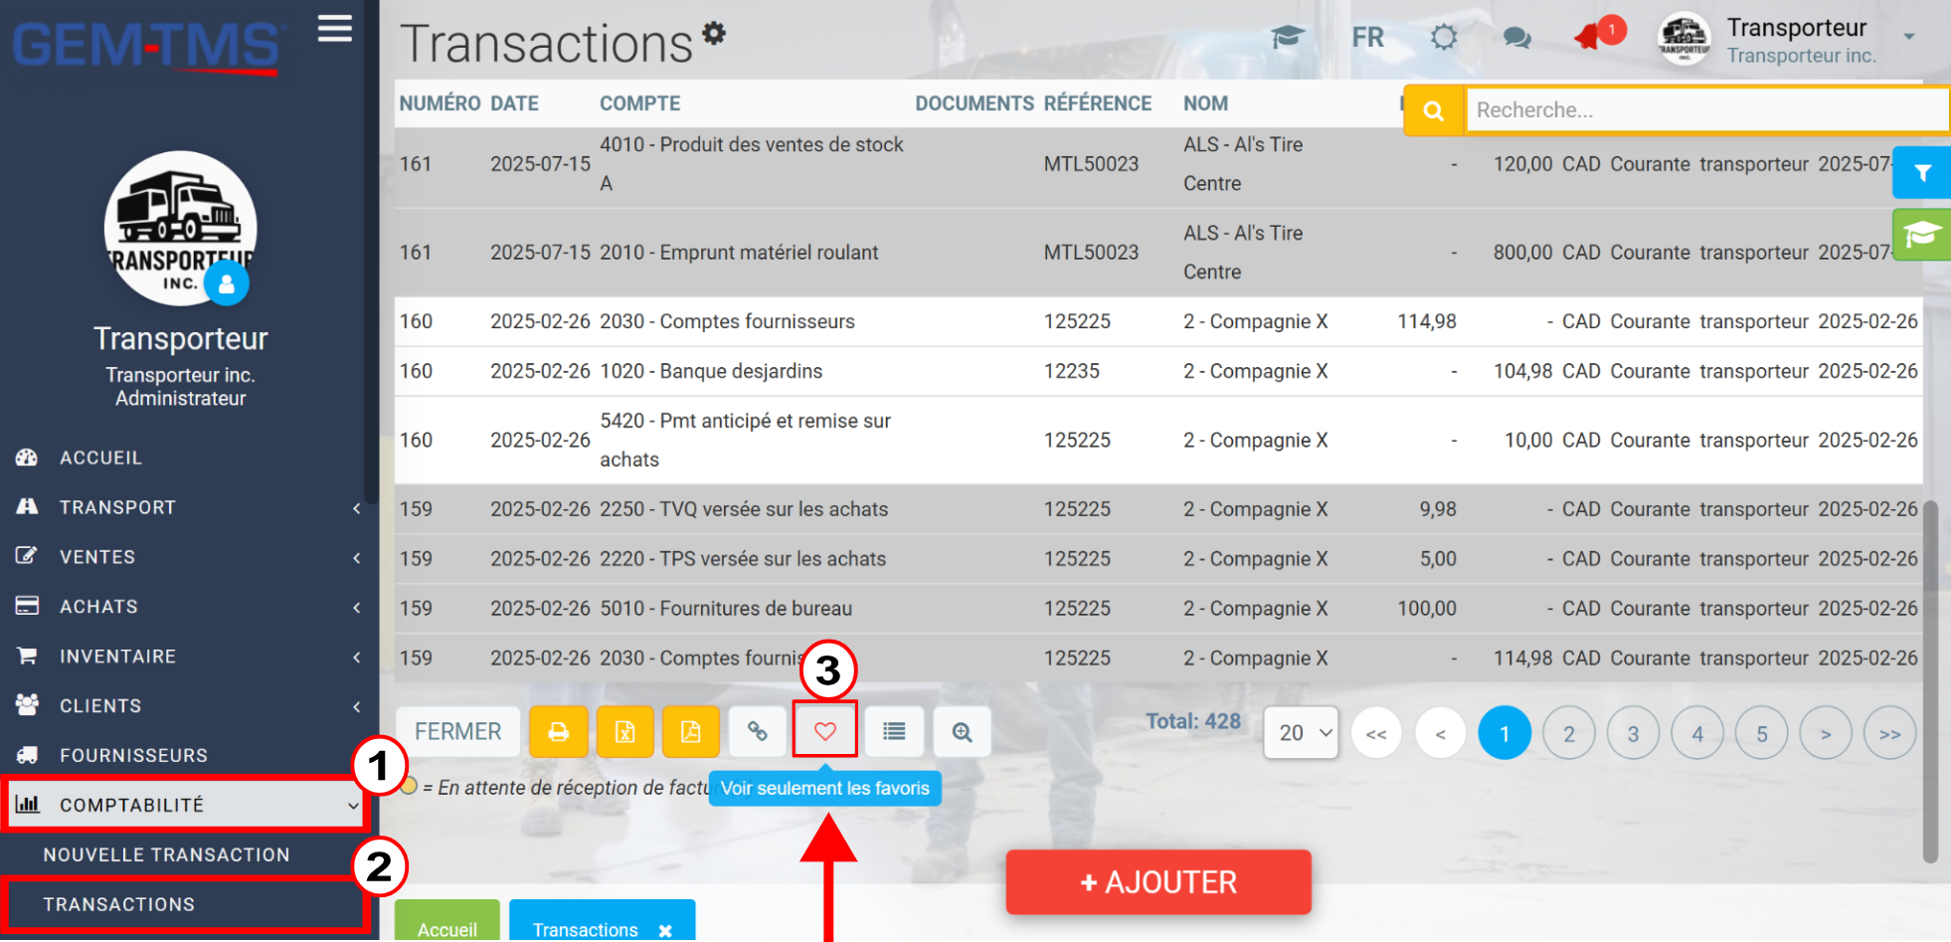The image size is (1951, 942).
Task: Click the red Ajouter button
Action: click(1158, 882)
